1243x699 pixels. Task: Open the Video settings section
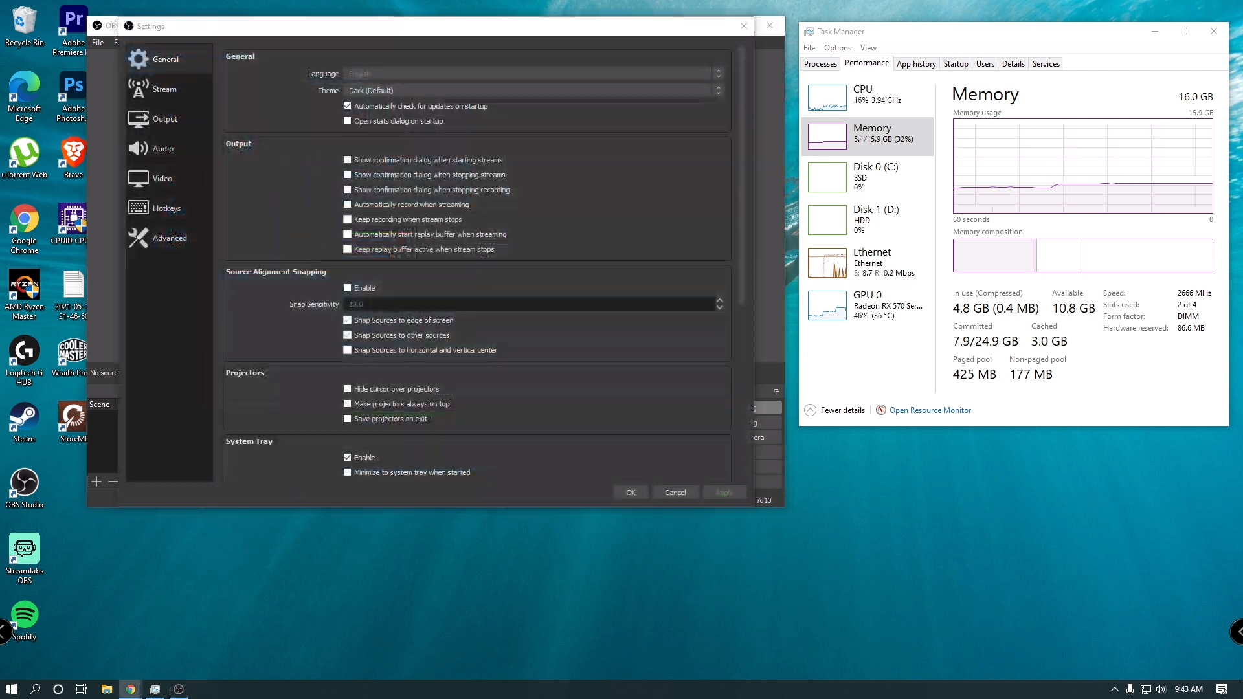[x=170, y=179]
